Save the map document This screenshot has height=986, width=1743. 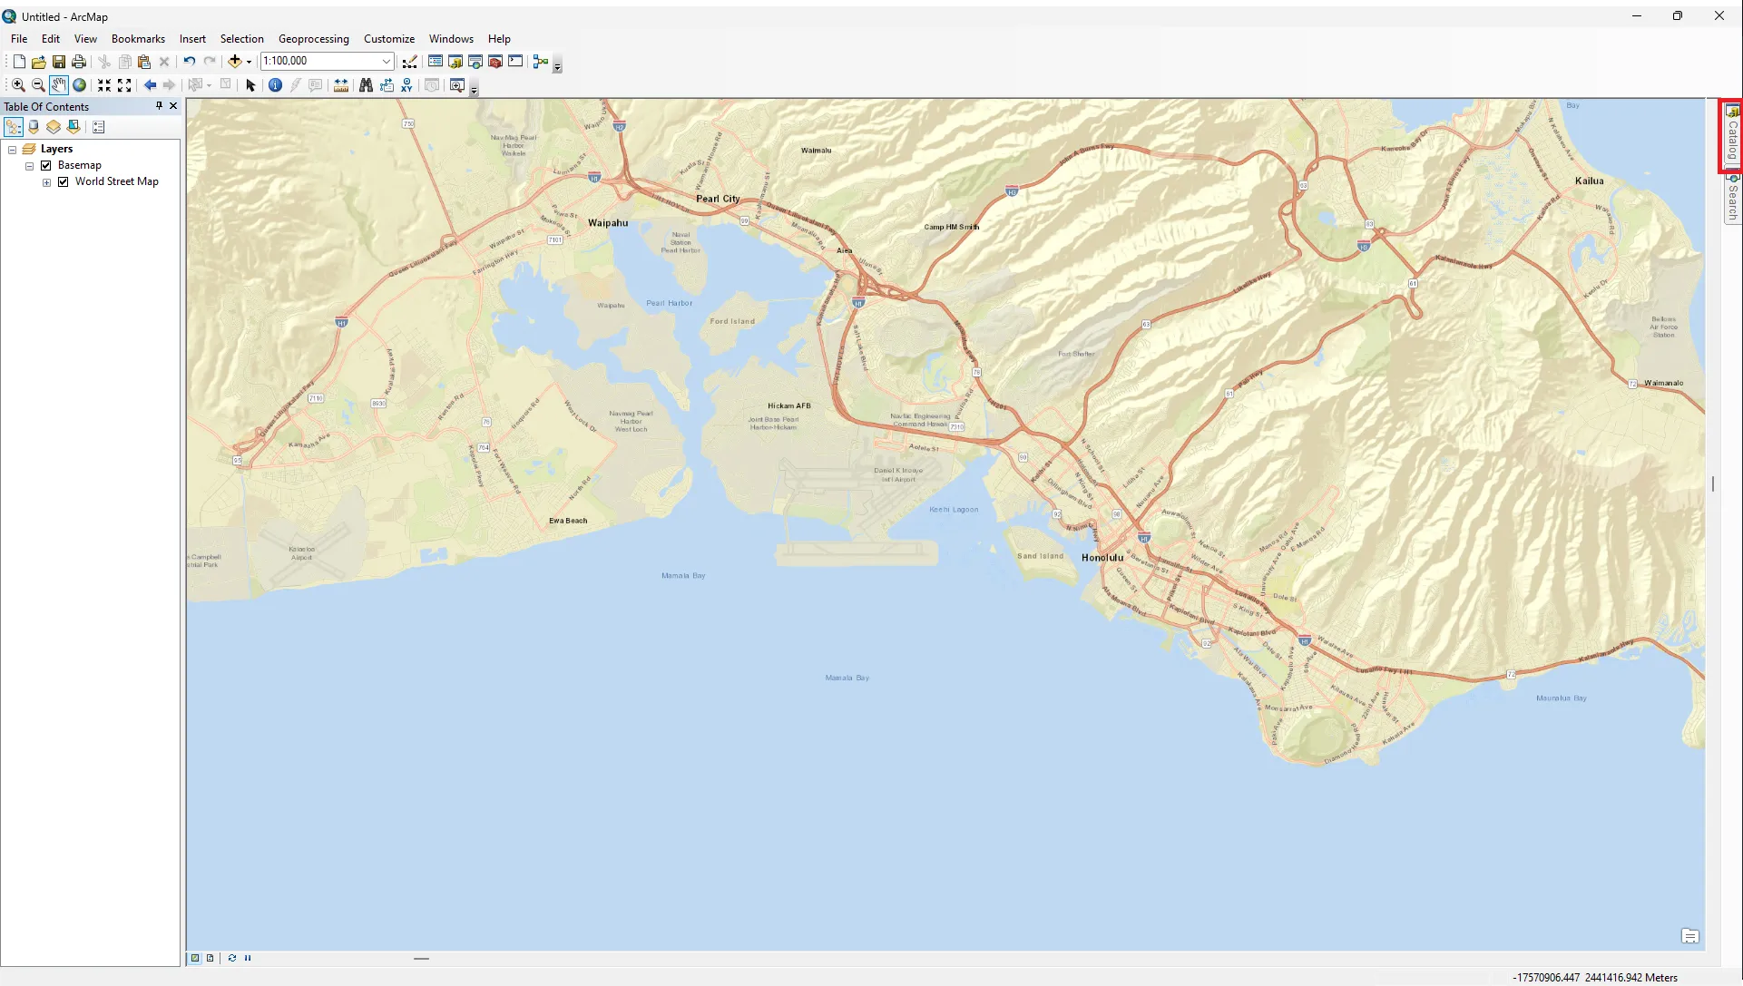(x=58, y=62)
